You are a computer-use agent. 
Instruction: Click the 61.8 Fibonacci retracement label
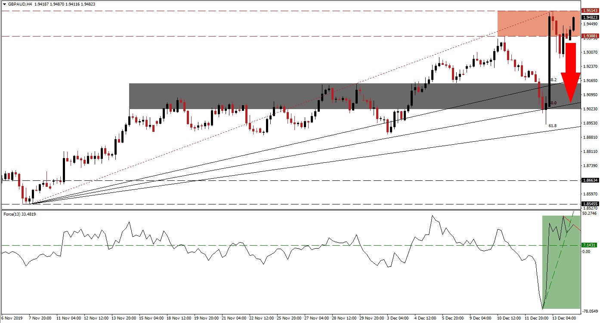tap(553, 125)
